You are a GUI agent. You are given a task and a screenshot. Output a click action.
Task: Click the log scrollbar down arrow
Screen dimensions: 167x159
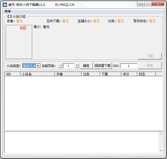pos(161,151)
